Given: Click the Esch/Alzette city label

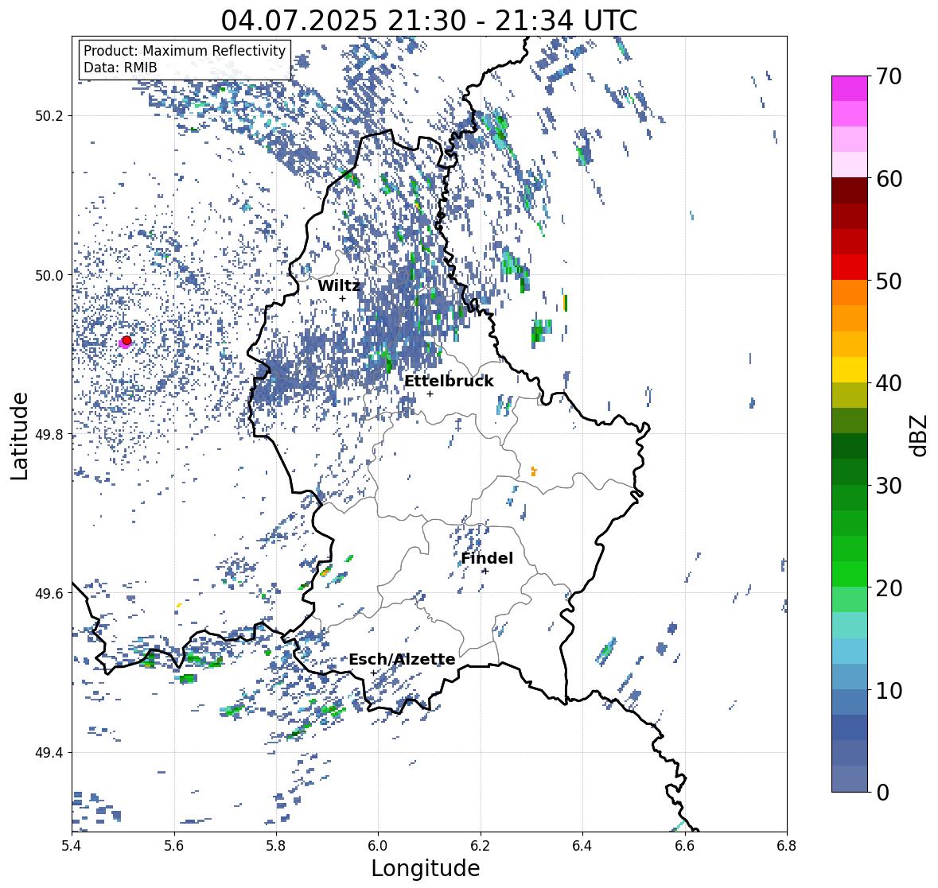Looking at the screenshot, I should click(x=402, y=659).
